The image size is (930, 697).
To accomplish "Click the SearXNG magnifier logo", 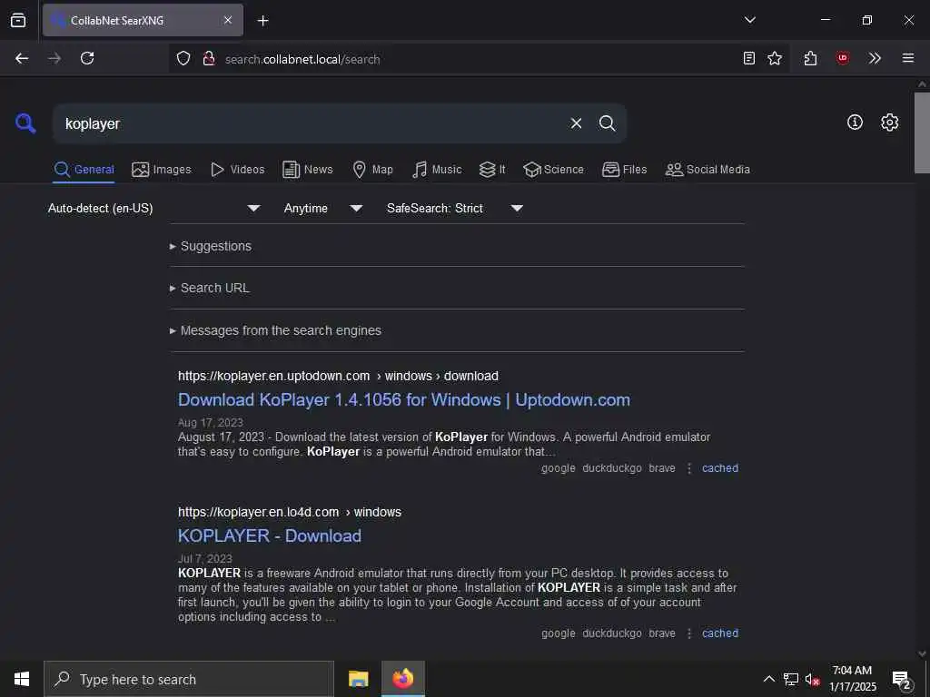I will coord(25,123).
